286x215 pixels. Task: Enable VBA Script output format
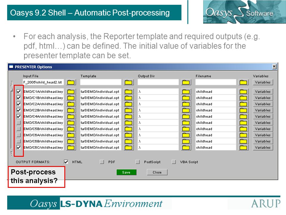(x=174, y=162)
